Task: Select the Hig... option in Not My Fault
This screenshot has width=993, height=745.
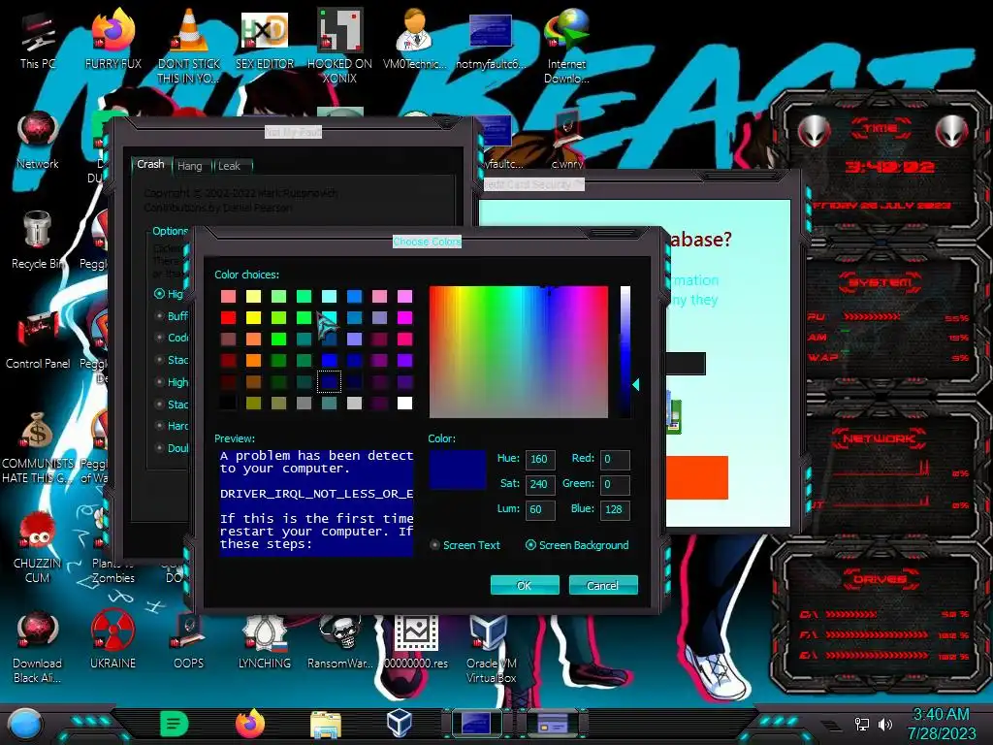Action: pyautogui.click(x=169, y=294)
